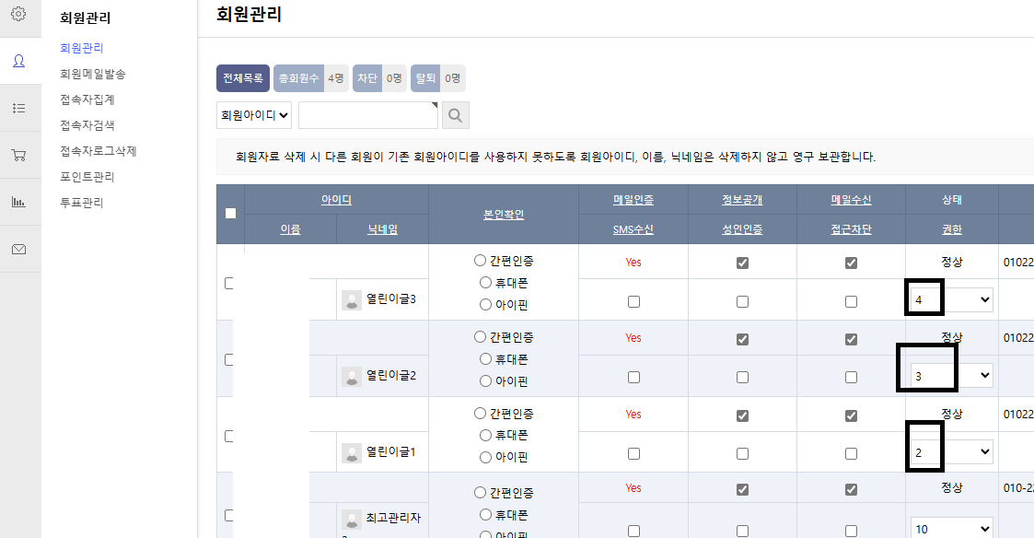
Task: Open the board list icon in sidebar
Action: click(x=18, y=108)
